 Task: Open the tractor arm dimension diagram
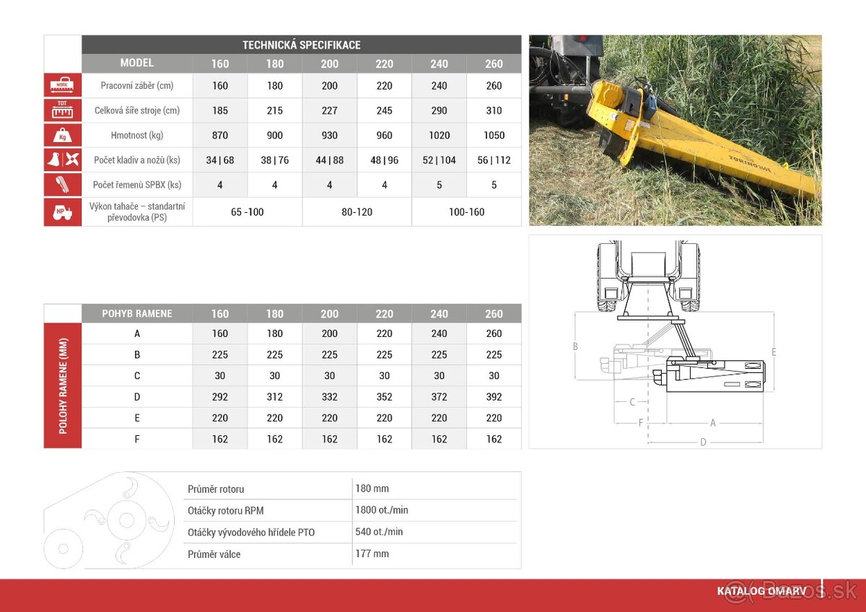[x=675, y=341]
